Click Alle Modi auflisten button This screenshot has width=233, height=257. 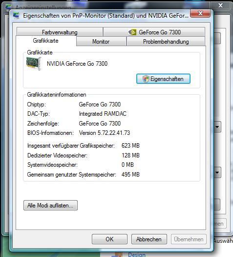point(50,205)
